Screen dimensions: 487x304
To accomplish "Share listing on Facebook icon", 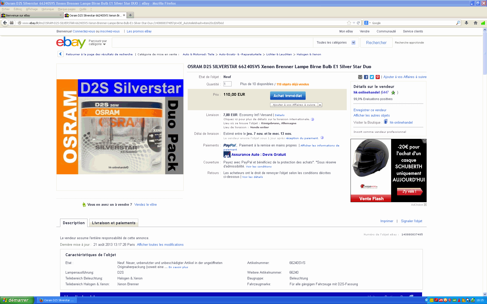I will tap(366, 77).
